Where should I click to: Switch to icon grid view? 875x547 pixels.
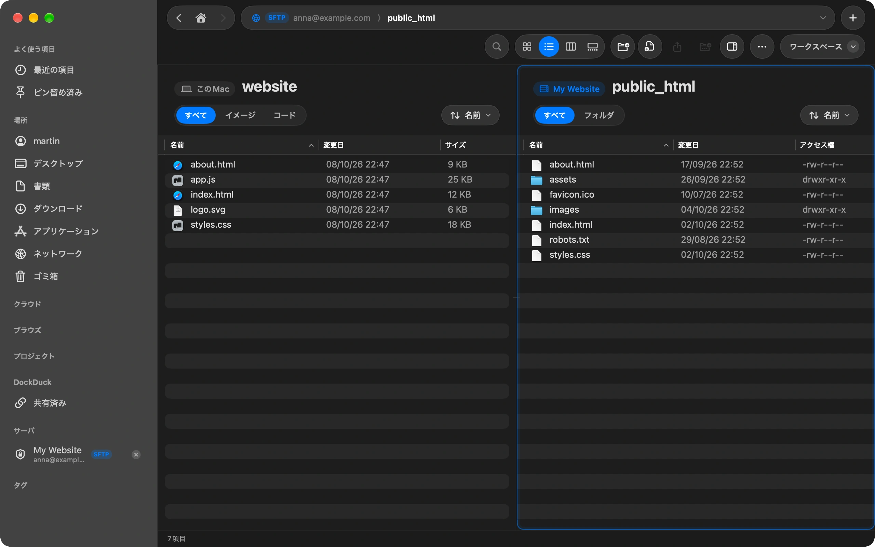click(x=527, y=47)
